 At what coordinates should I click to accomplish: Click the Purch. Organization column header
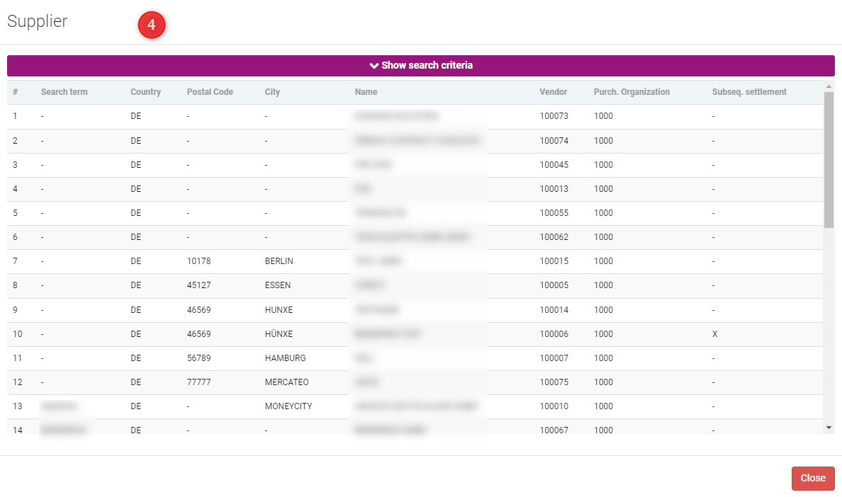pyautogui.click(x=631, y=92)
